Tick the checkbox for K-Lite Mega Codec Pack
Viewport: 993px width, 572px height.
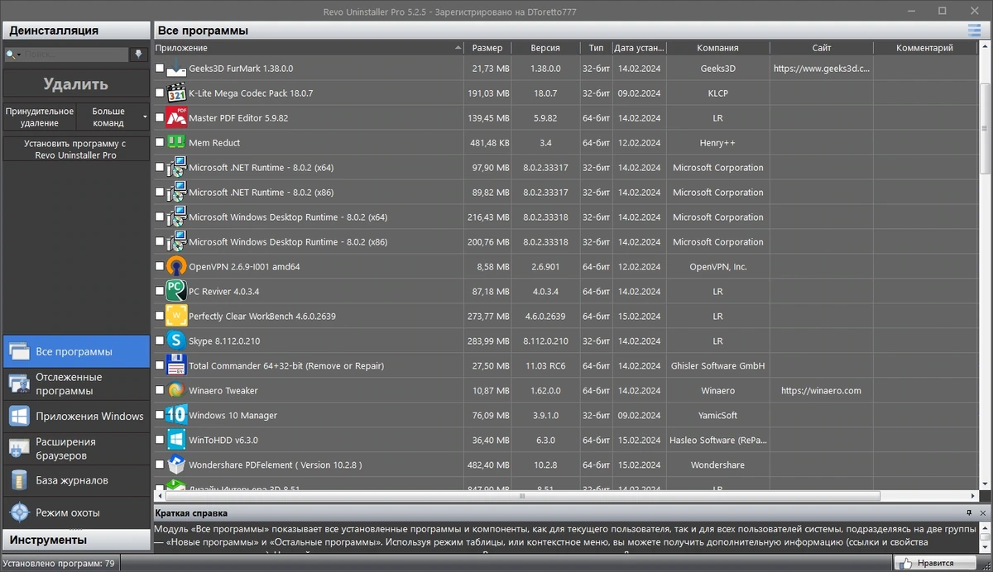(160, 93)
